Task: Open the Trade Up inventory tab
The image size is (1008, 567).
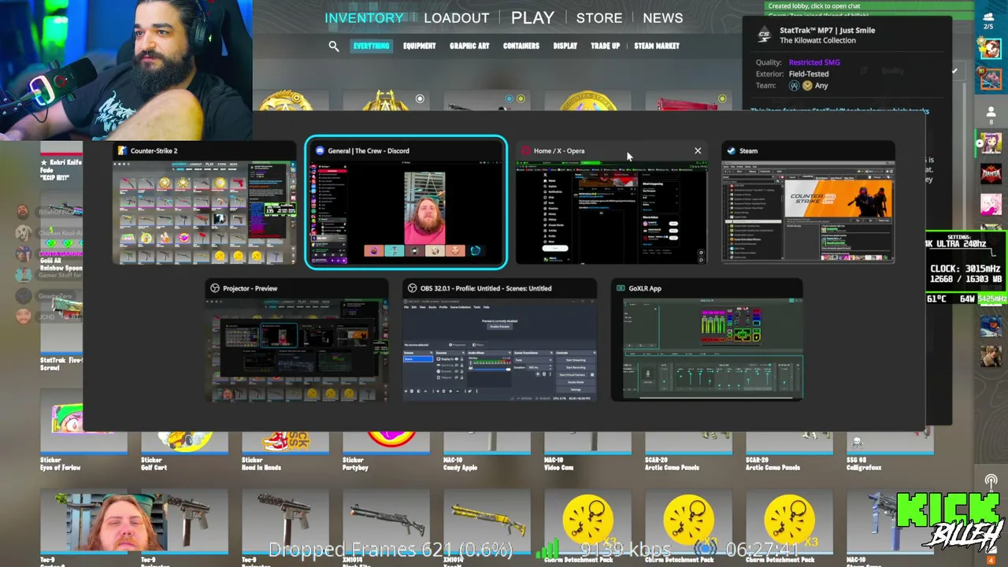Action: tap(606, 46)
